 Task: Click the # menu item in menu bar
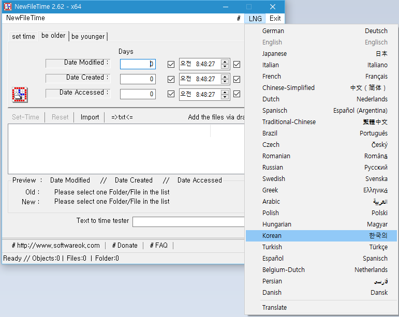click(x=239, y=18)
